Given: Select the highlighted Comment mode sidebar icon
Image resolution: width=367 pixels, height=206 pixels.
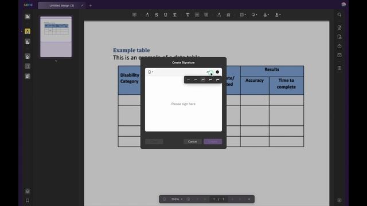Looking at the screenshot, I should pyautogui.click(x=28, y=31).
